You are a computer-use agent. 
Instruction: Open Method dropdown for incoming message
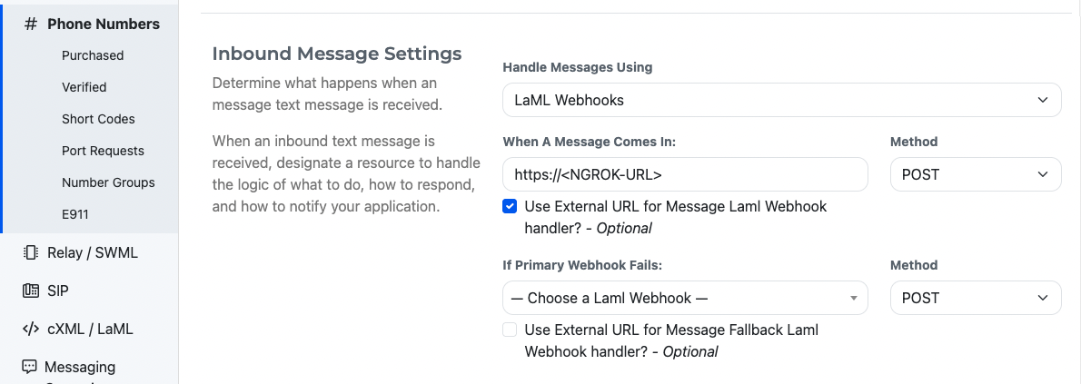975,174
